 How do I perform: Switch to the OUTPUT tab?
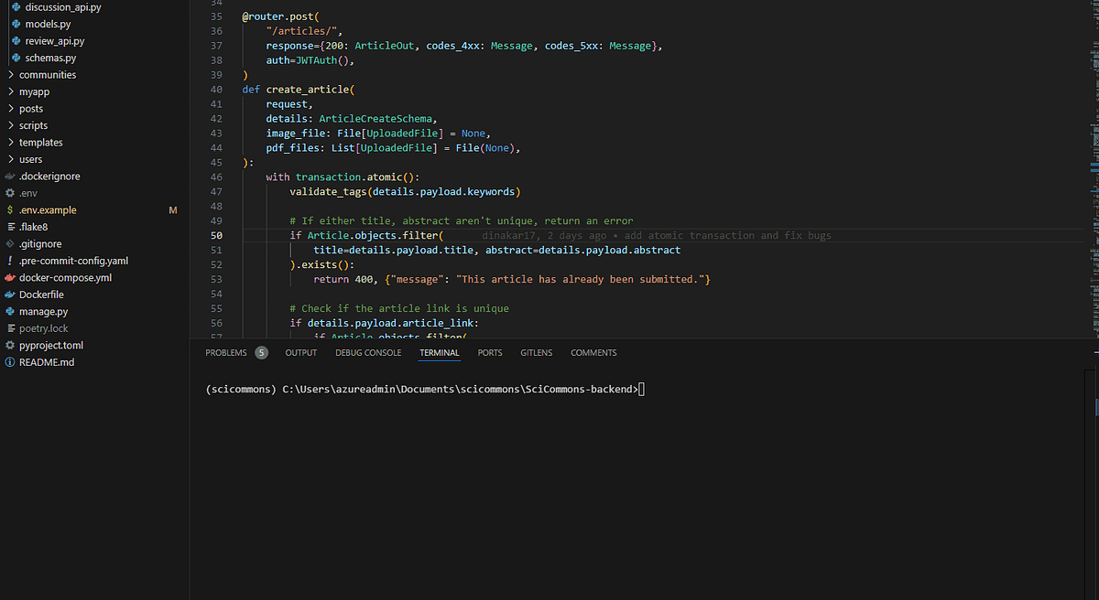pos(300,352)
